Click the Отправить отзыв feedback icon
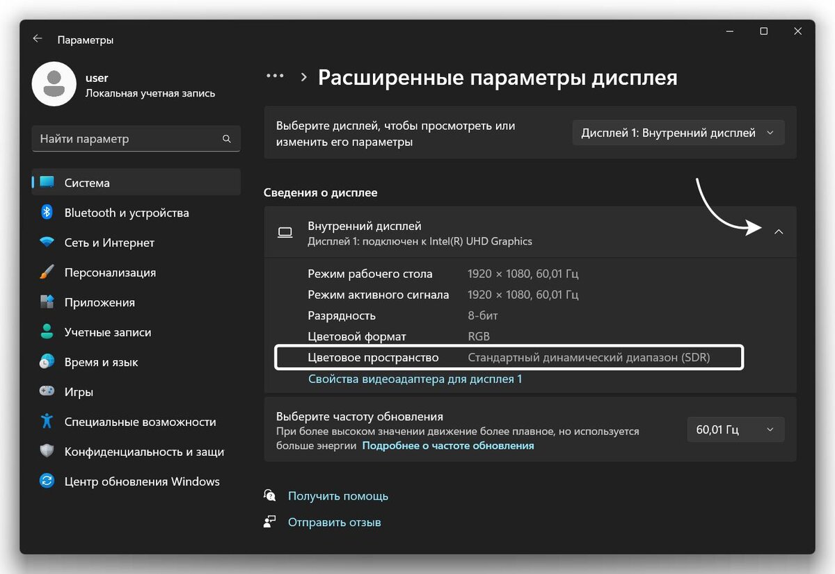This screenshot has height=574, width=835. click(x=269, y=522)
